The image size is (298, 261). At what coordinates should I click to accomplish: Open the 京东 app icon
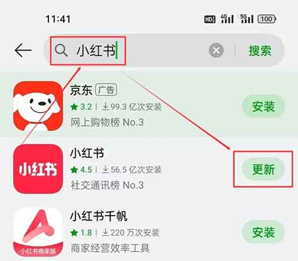pyautogui.click(x=38, y=106)
